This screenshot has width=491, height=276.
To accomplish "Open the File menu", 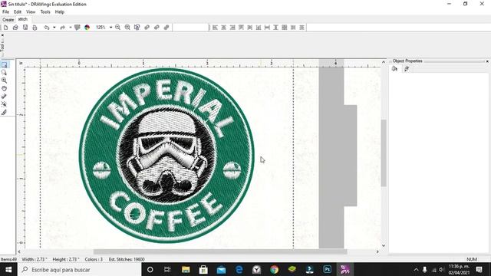I will [x=5, y=12].
